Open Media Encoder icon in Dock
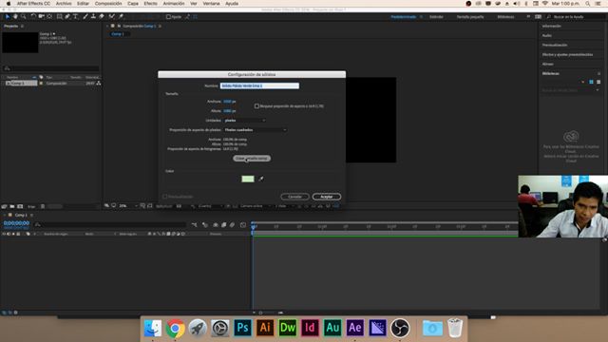Screen dimensions: 608x342 tap(377, 328)
